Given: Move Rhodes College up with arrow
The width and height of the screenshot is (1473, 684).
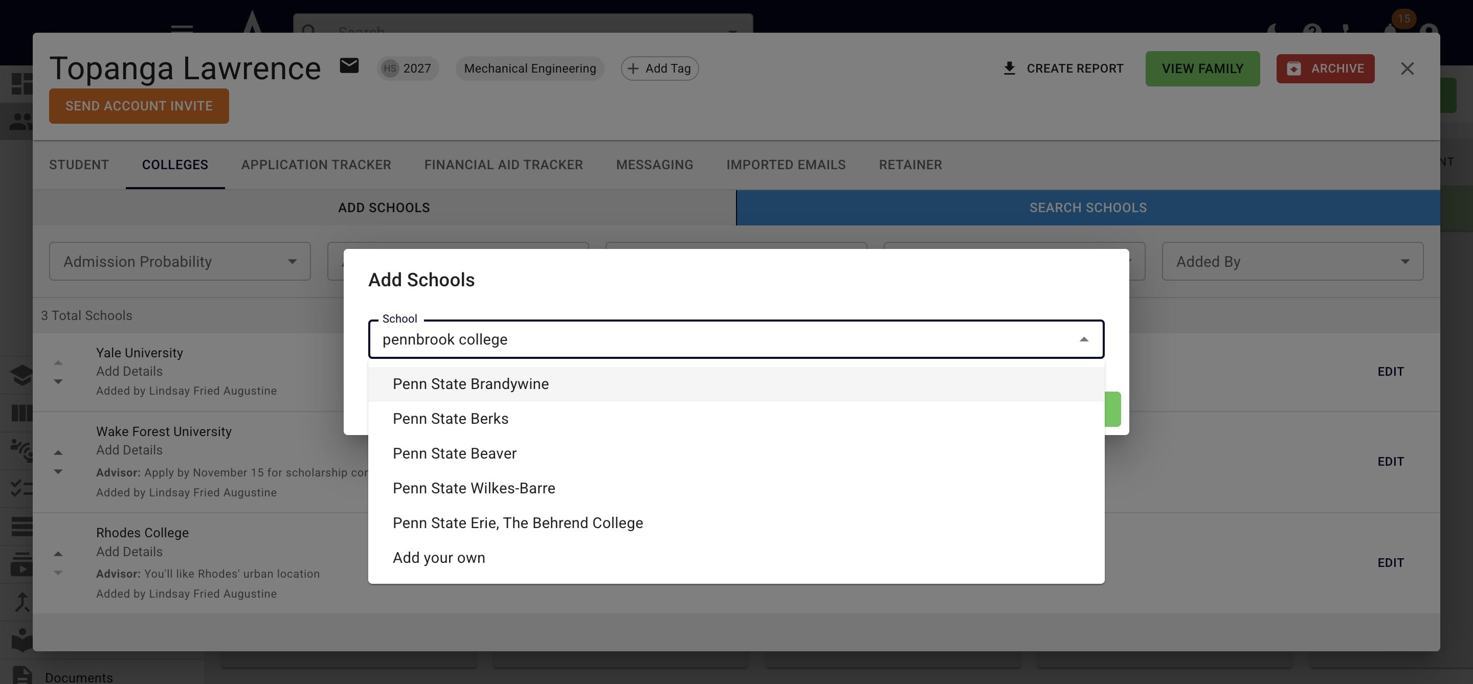Looking at the screenshot, I should pos(58,554).
